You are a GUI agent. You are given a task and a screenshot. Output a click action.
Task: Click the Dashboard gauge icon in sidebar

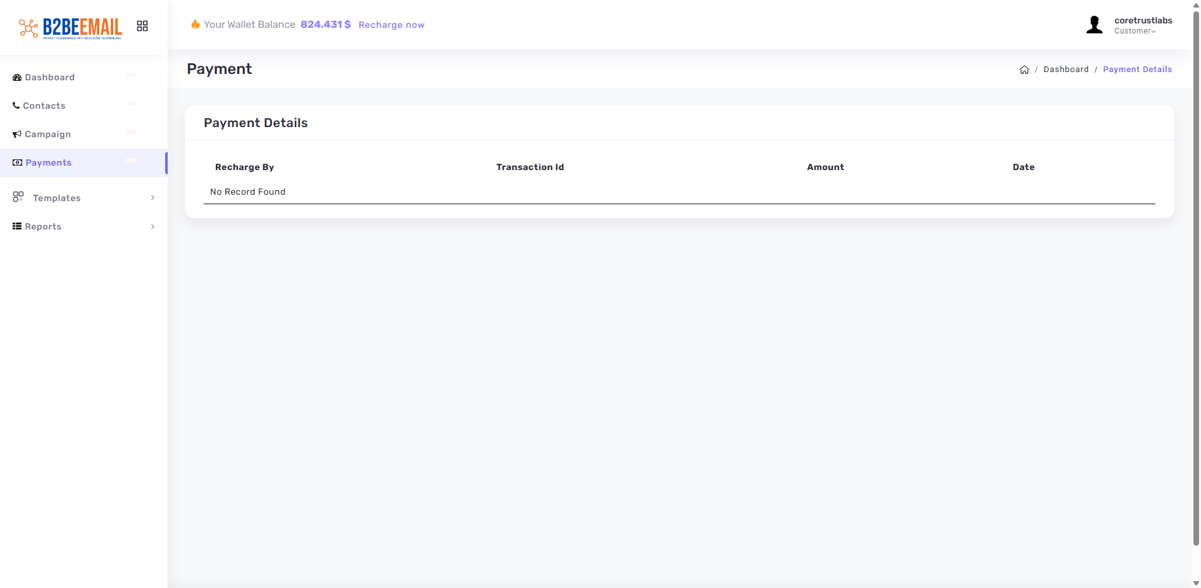(17, 77)
